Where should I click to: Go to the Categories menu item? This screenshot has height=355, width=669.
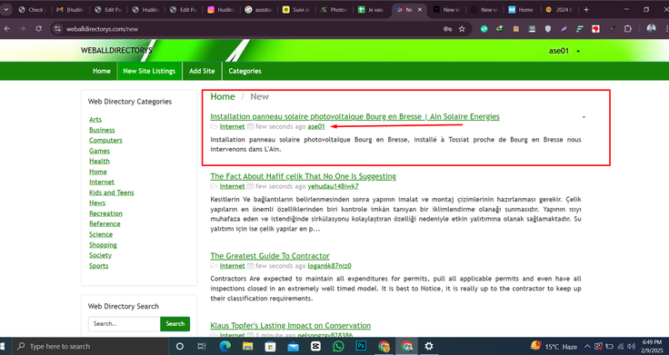pyautogui.click(x=245, y=71)
